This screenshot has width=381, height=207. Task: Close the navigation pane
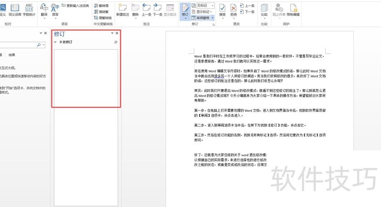(45, 33)
